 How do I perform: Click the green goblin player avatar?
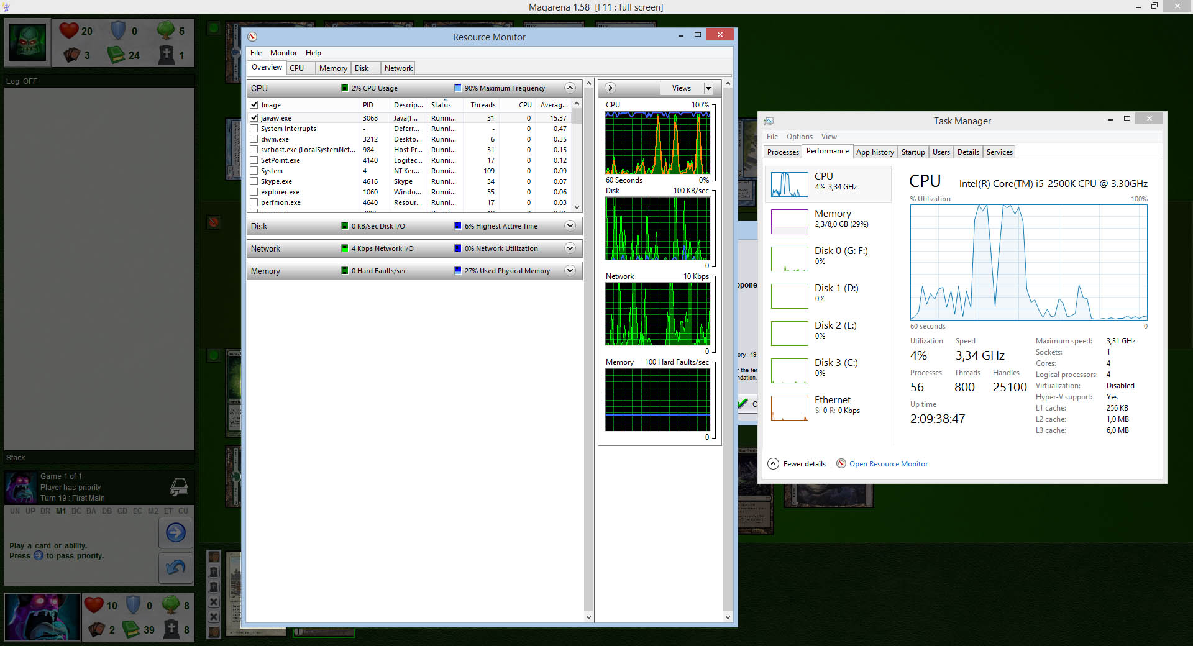27,43
